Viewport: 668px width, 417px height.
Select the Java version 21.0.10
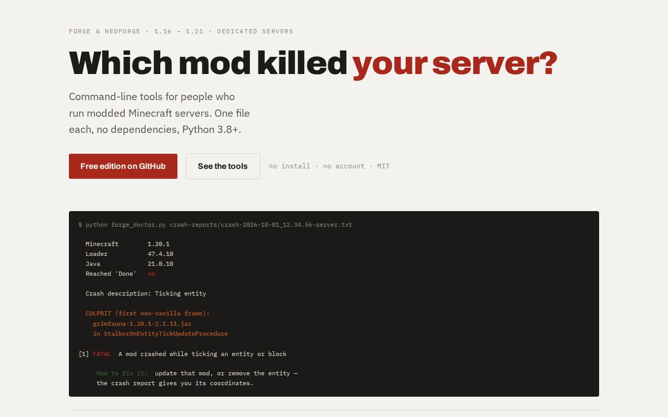(160, 264)
